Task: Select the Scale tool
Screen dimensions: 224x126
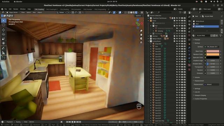Action: pos(3,39)
